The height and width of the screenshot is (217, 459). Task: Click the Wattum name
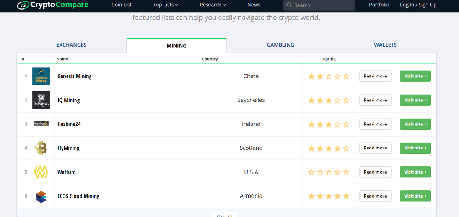67,172
